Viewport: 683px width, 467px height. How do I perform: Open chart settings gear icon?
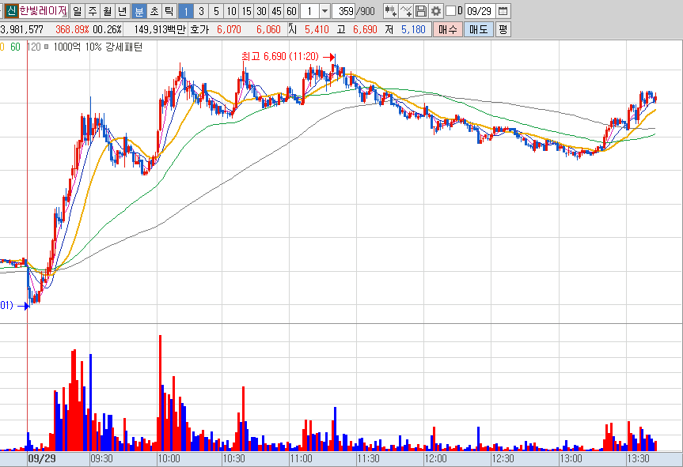[x=435, y=11]
